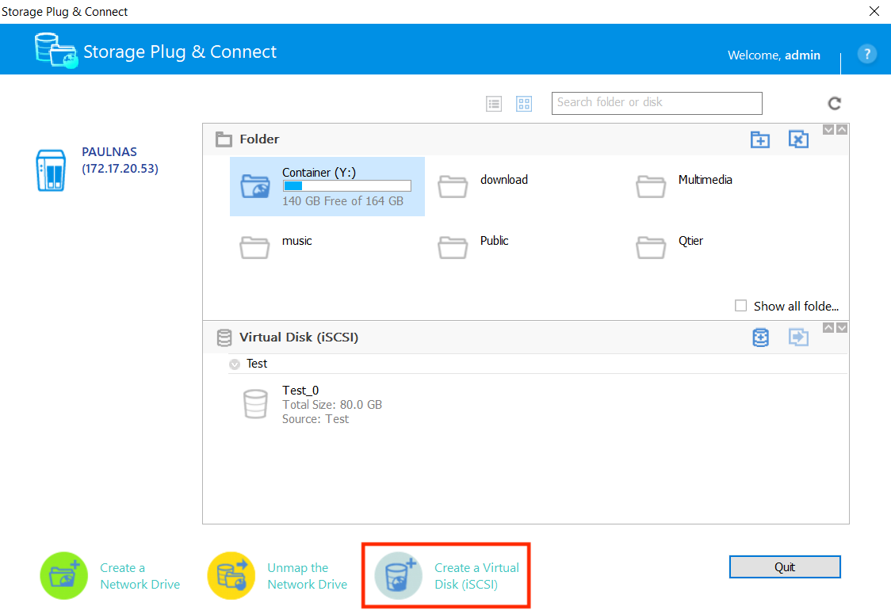
Task: Quit the application with the Quit button
Action: click(785, 566)
